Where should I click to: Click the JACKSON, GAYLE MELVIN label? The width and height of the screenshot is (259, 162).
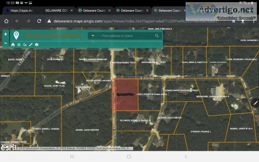point(169,118)
